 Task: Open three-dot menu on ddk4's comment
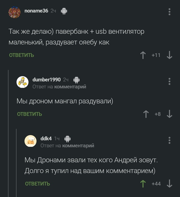[x=169, y=140]
